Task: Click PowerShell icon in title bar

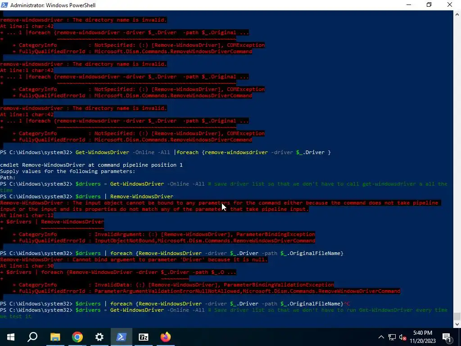Action: click(x=5, y=5)
